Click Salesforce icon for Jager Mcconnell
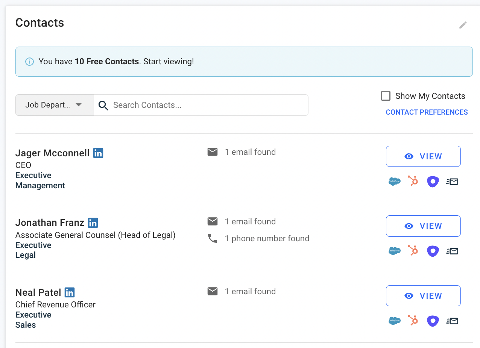This screenshot has width=480, height=348. click(x=394, y=182)
